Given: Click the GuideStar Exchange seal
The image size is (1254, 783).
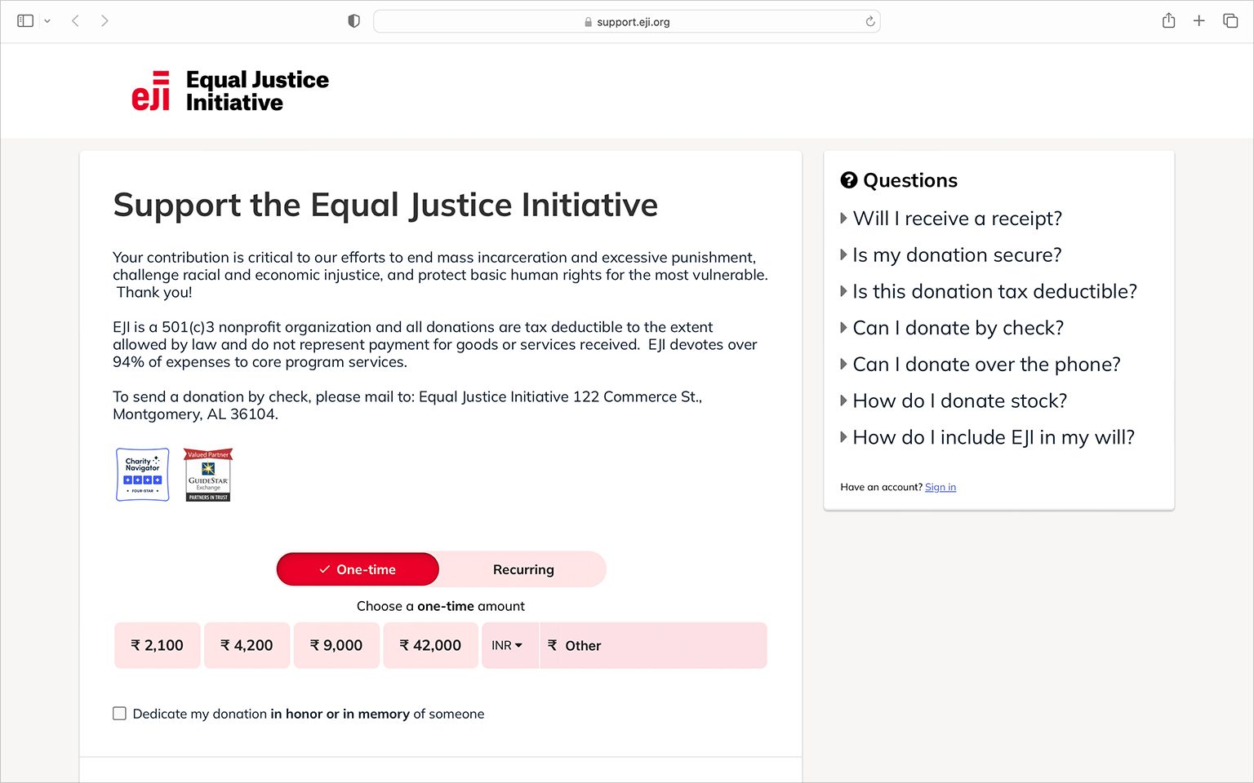Looking at the screenshot, I should 207,474.
